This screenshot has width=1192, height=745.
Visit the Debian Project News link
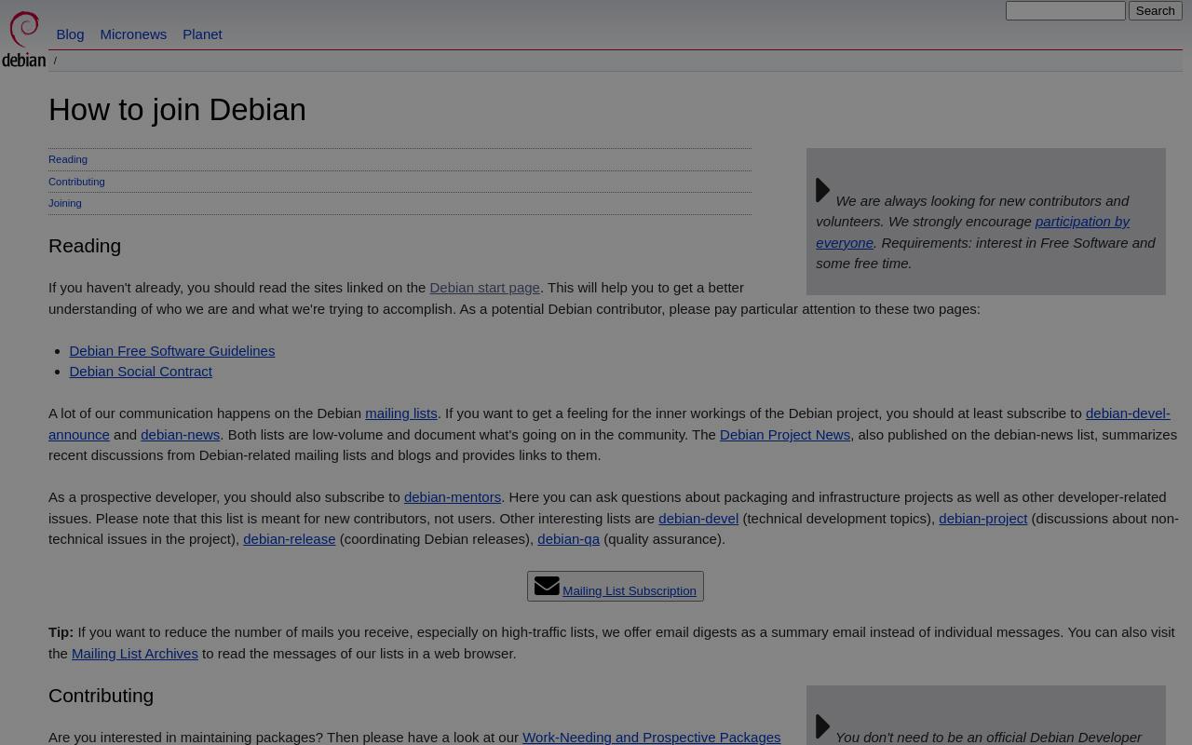click(x=785, y=435)
